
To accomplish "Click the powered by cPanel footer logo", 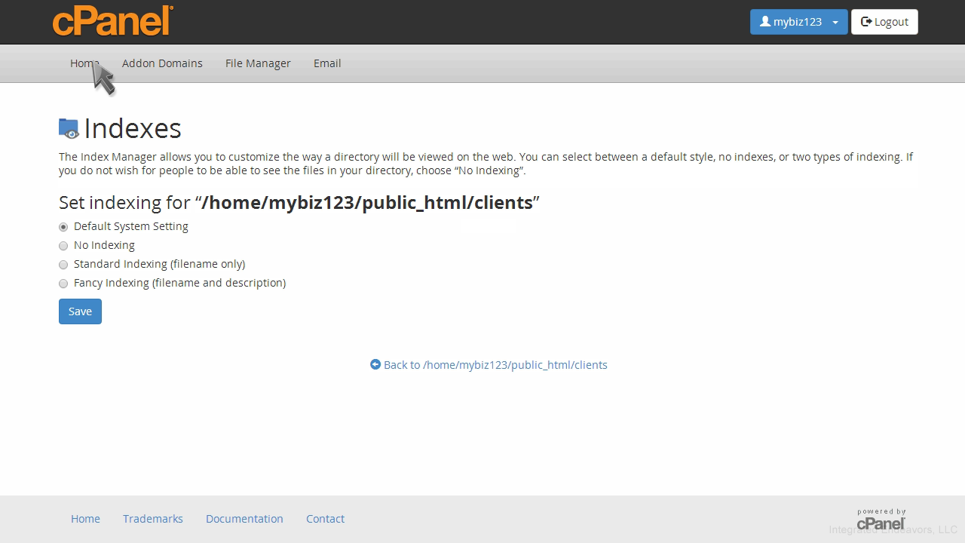I will click(x=881, y=519).
